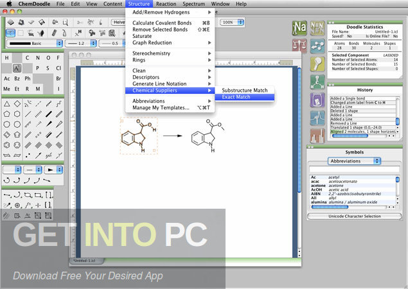
Task: Select the cyclopentane pentagon ring tool
Action: (x=7, y=114)
